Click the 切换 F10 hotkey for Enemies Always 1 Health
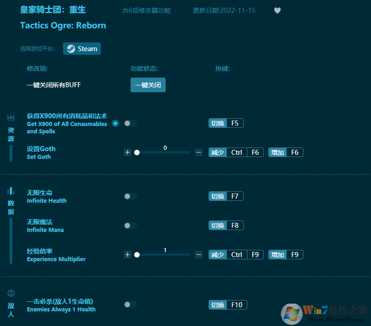Viewport: 371px width, 326px height. tap(227, 304)
